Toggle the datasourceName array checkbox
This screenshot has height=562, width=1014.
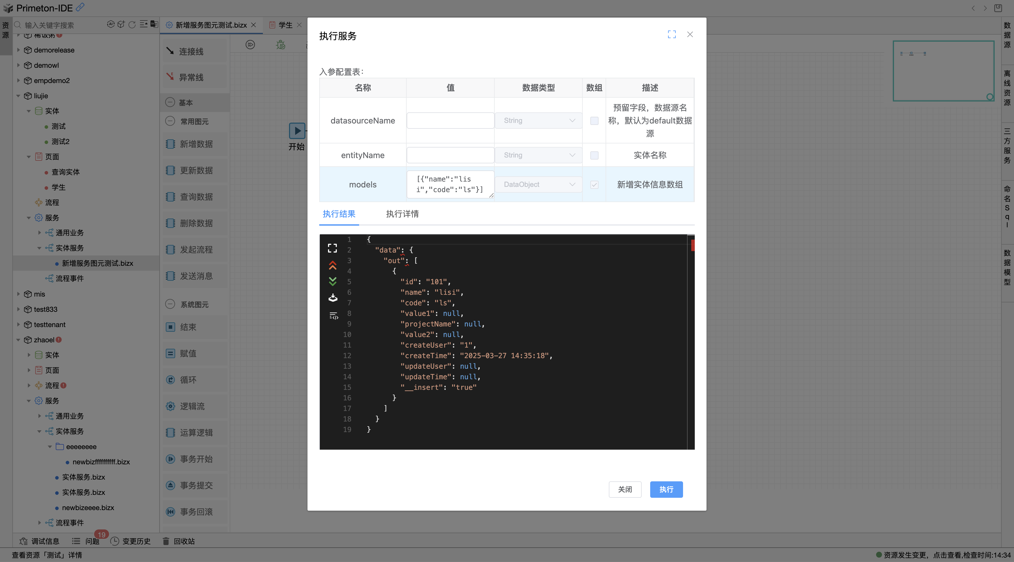point(594,121)
